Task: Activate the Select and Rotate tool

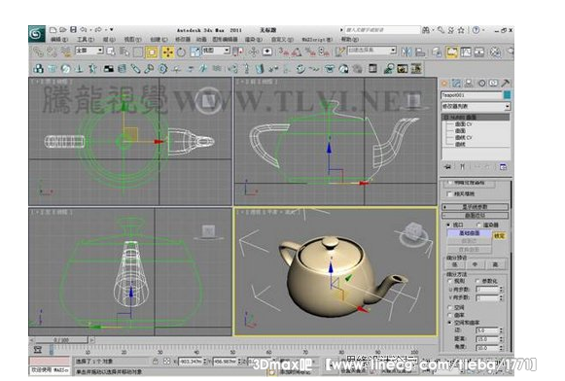Action: 181,52
